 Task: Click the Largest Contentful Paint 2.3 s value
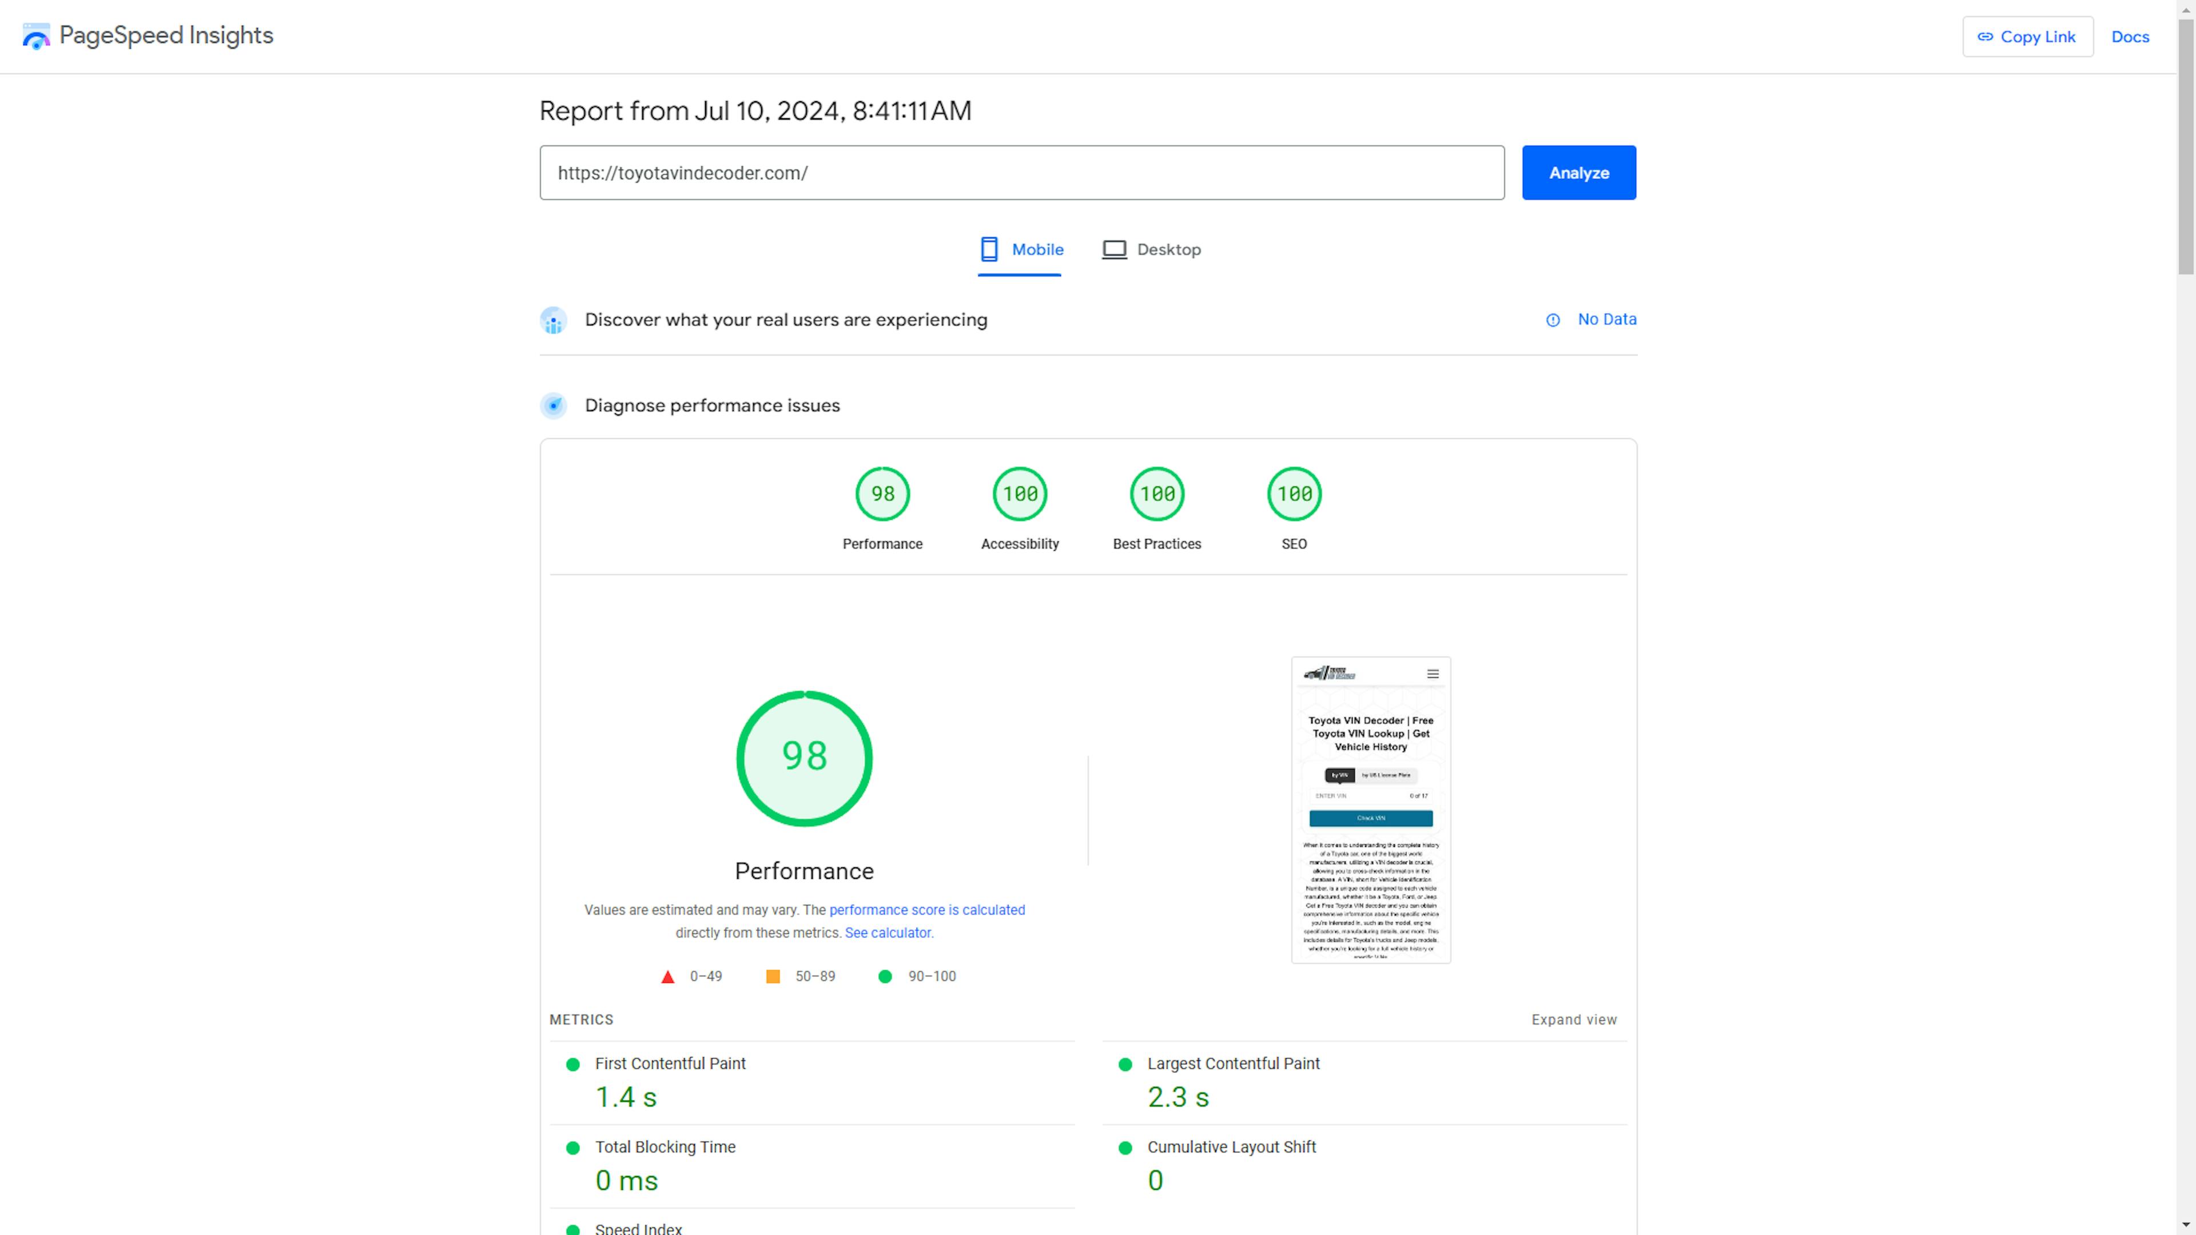1178,1098
